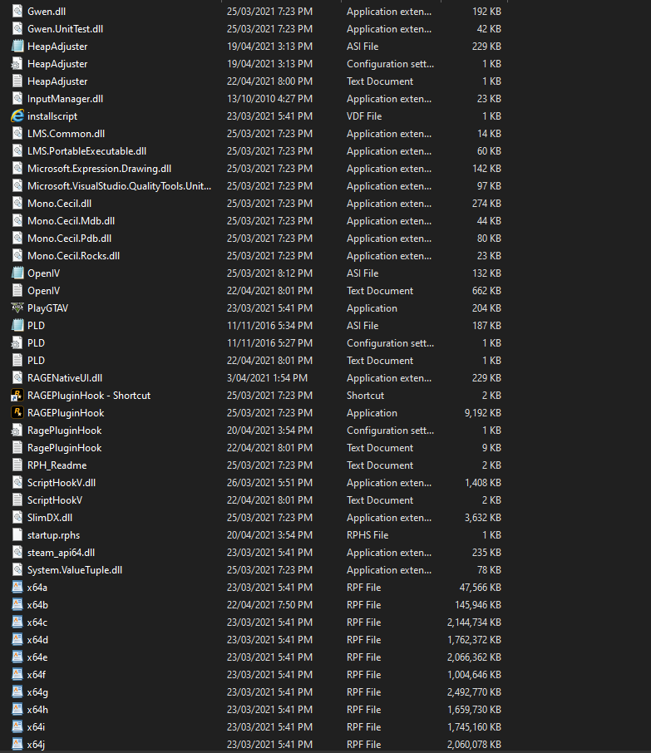Screen dimensions: 651x753
Task: Click the VDF File type cell
Action: [364, 116]
